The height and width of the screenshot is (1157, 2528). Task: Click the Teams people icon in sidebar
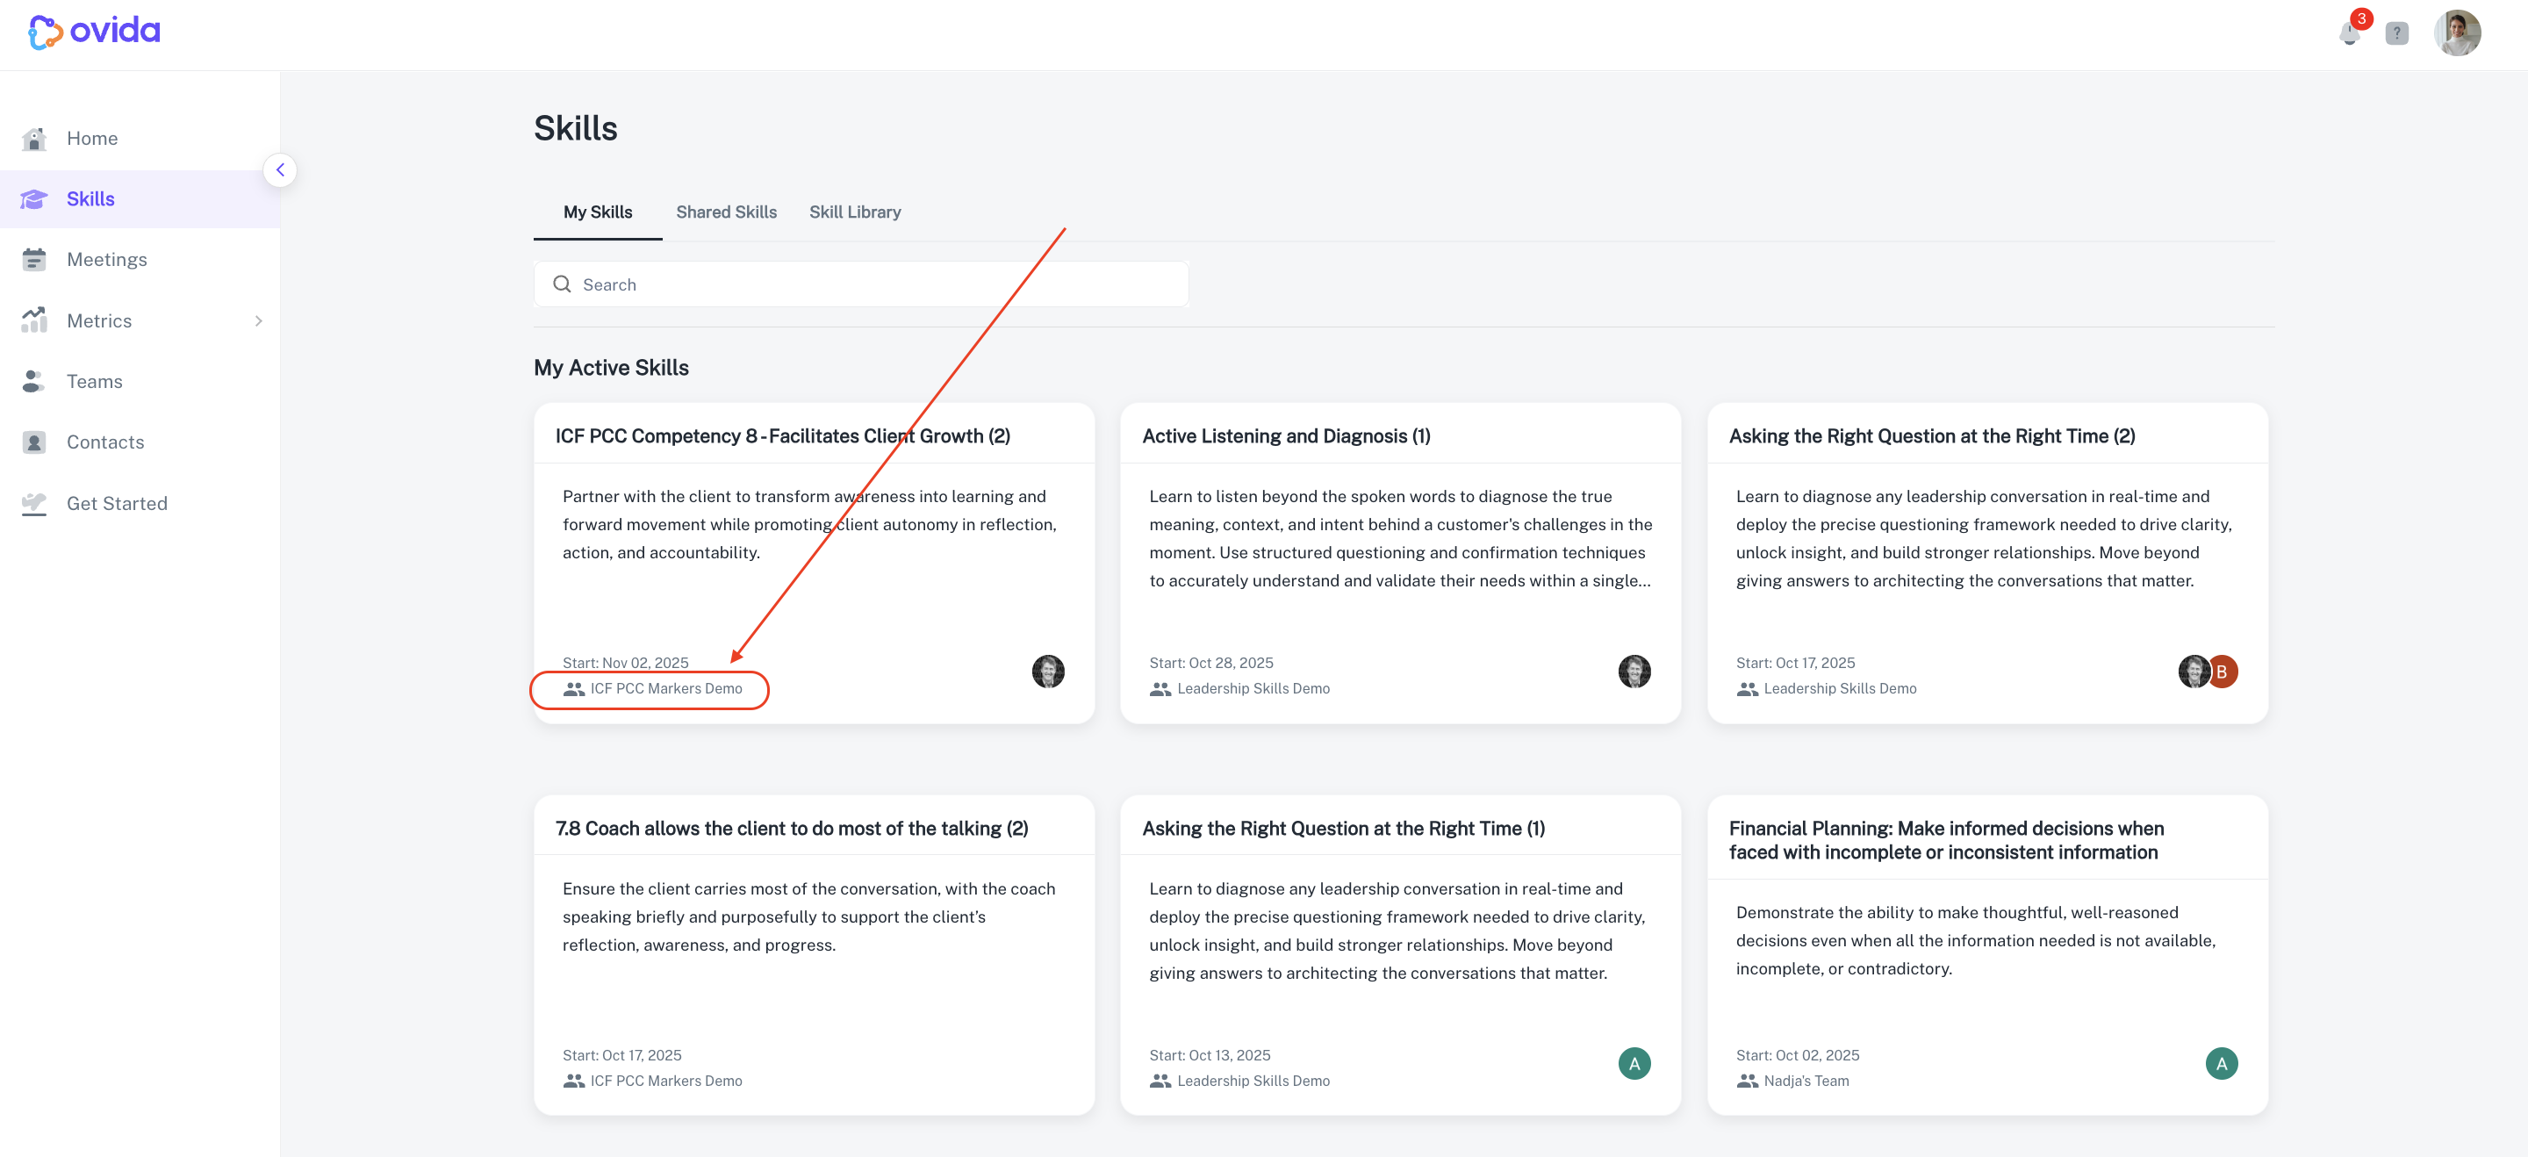(34, 382)
